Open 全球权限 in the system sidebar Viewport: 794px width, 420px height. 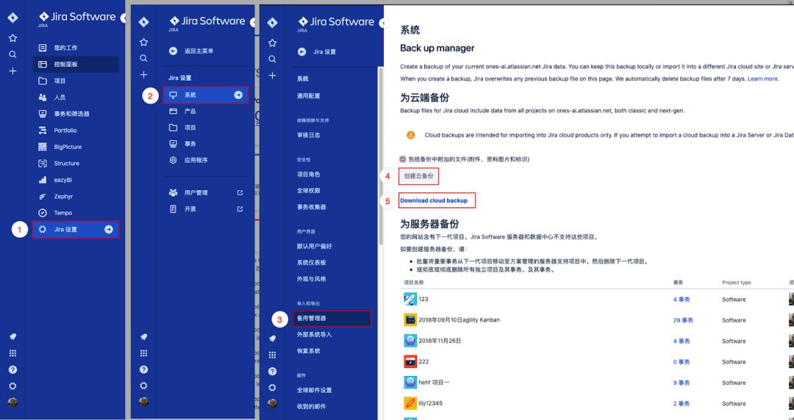pos(308,191)
